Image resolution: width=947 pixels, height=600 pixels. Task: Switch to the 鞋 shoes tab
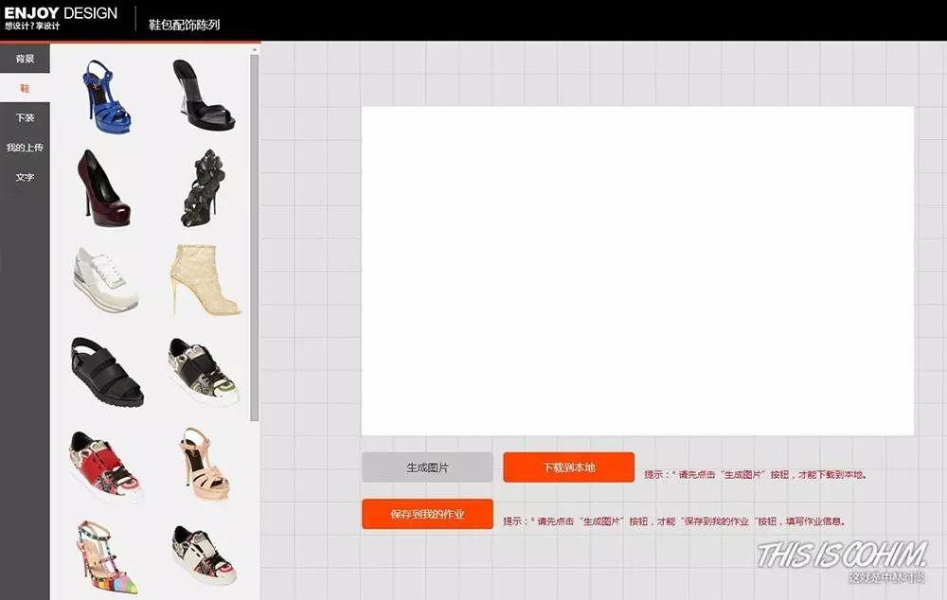(25, 89)
